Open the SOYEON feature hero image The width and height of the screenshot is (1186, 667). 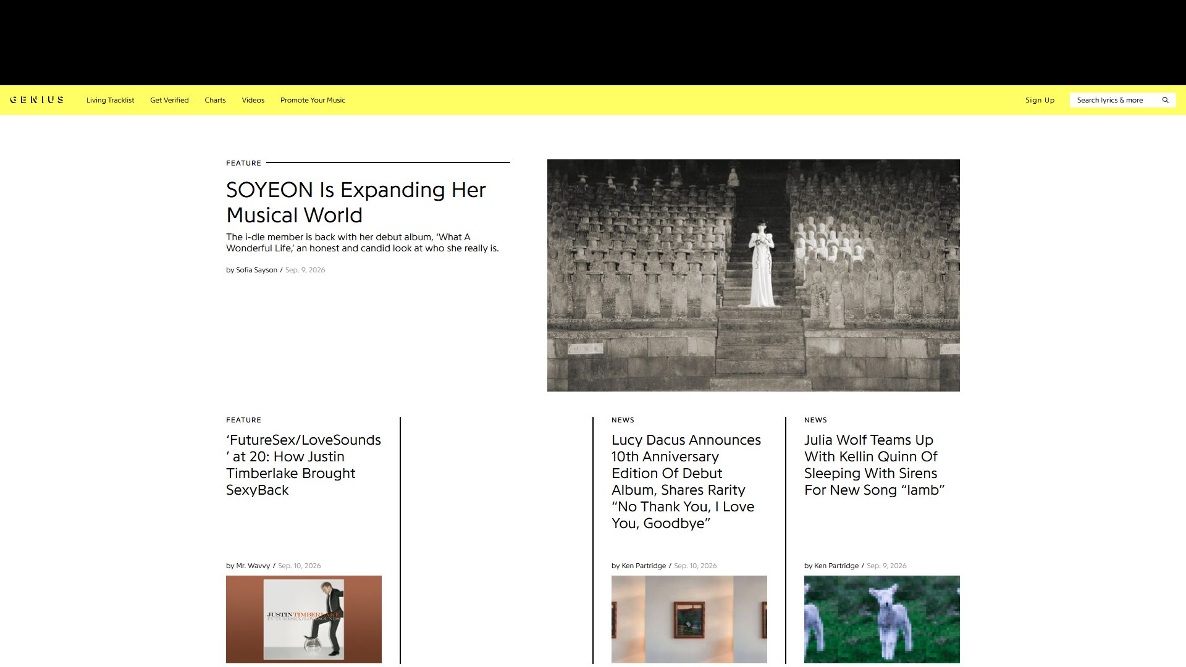tap(754, 275)
